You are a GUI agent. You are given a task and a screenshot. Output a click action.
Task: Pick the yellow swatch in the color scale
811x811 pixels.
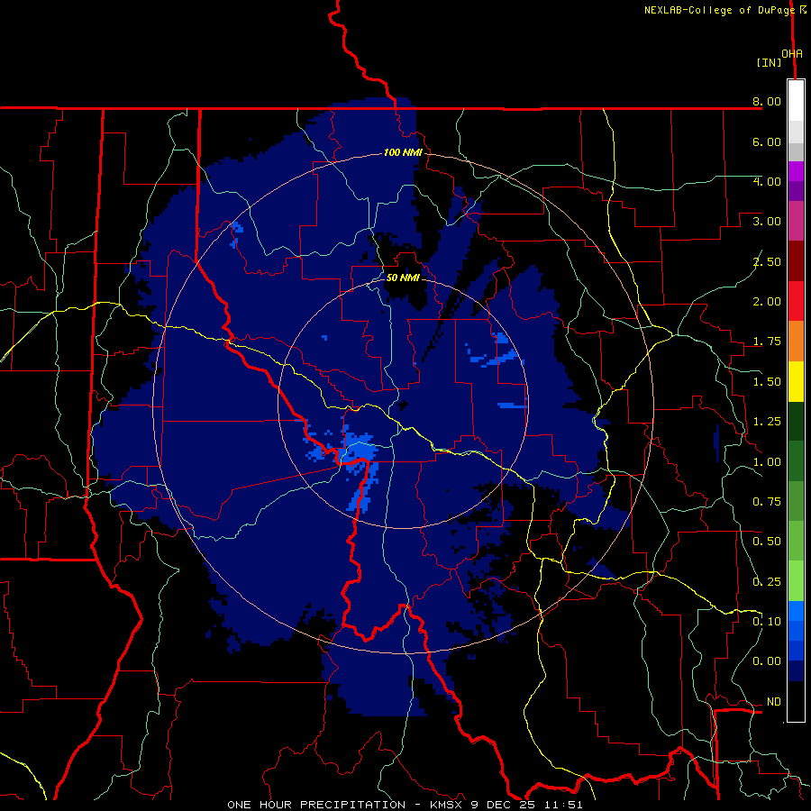tap(796, 382)
